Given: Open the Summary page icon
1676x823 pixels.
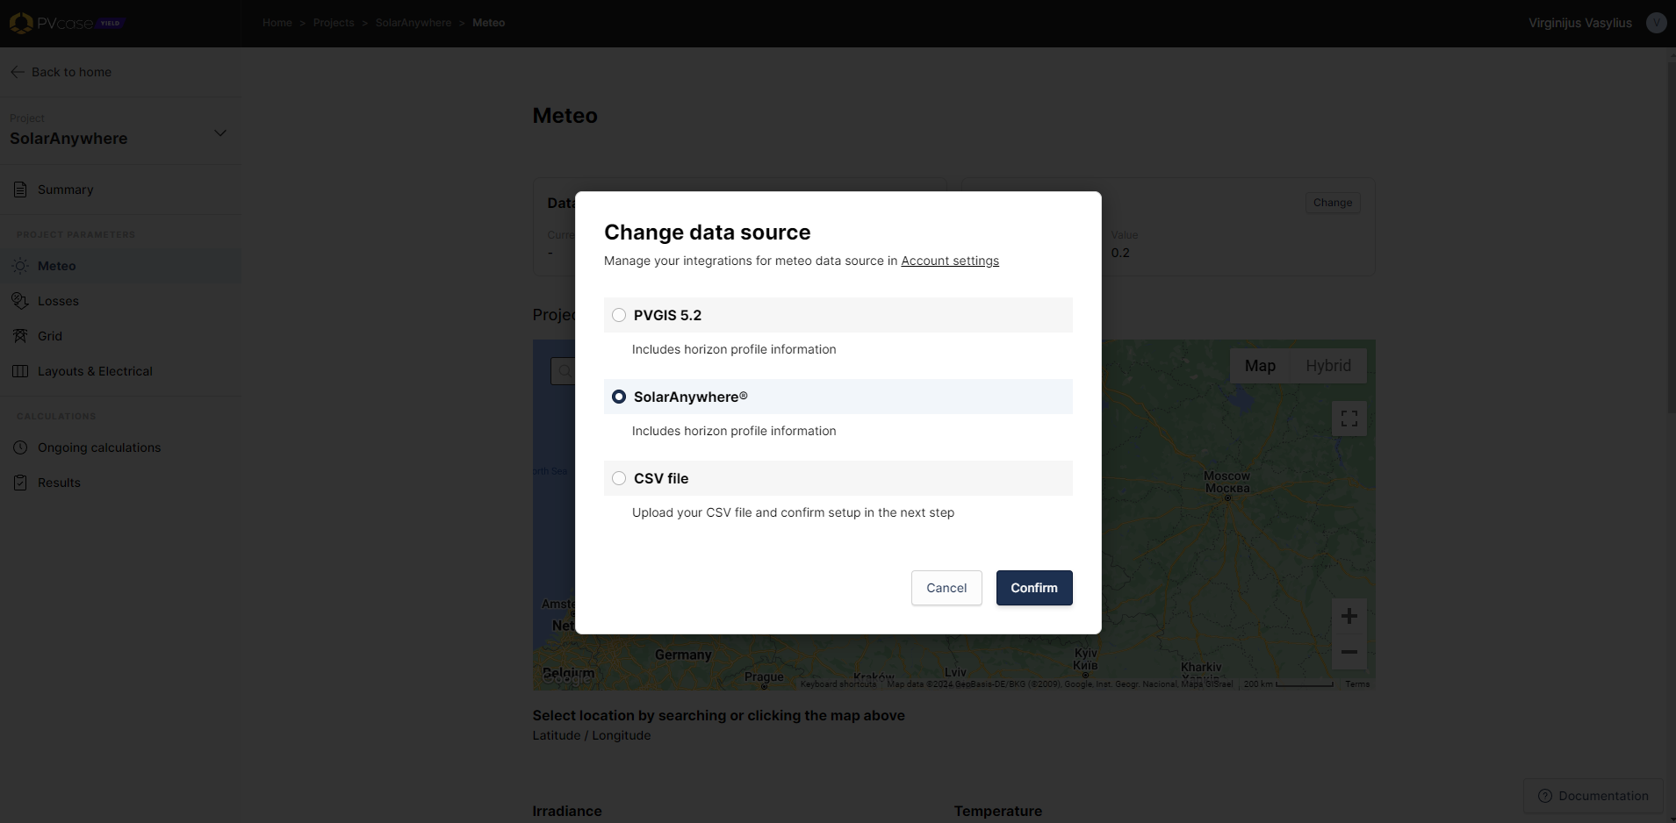Looking at the screenshot, I should [20, 190].
